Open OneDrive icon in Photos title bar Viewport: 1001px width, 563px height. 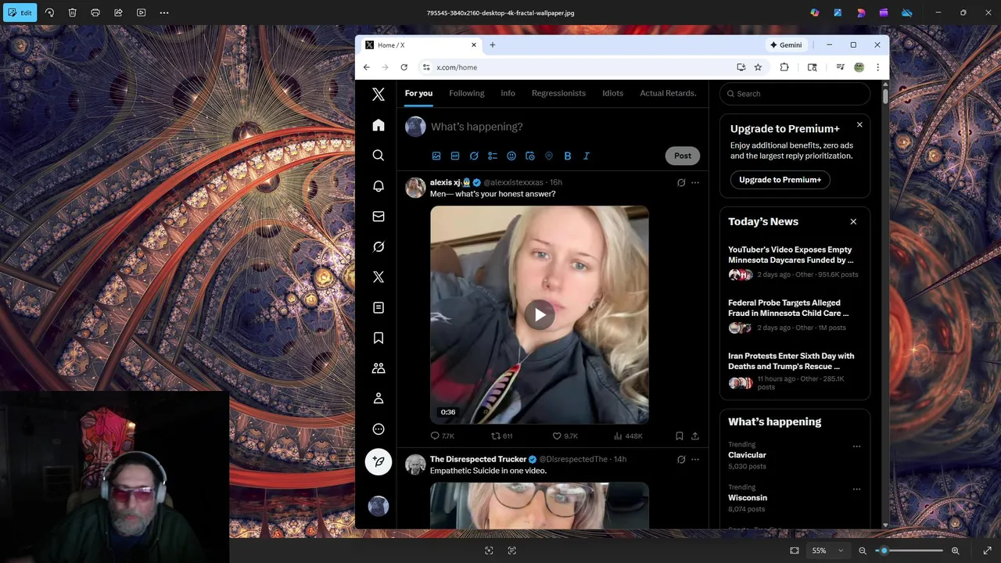(907, 13)
